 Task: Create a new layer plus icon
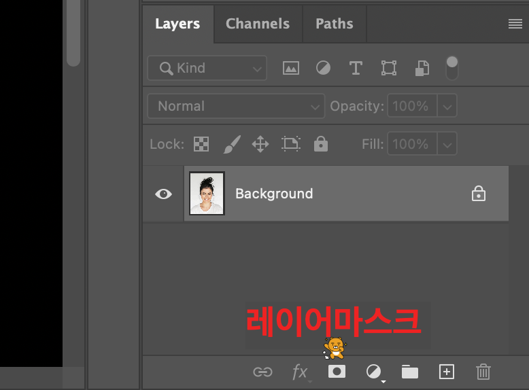(x=447, y=372)
